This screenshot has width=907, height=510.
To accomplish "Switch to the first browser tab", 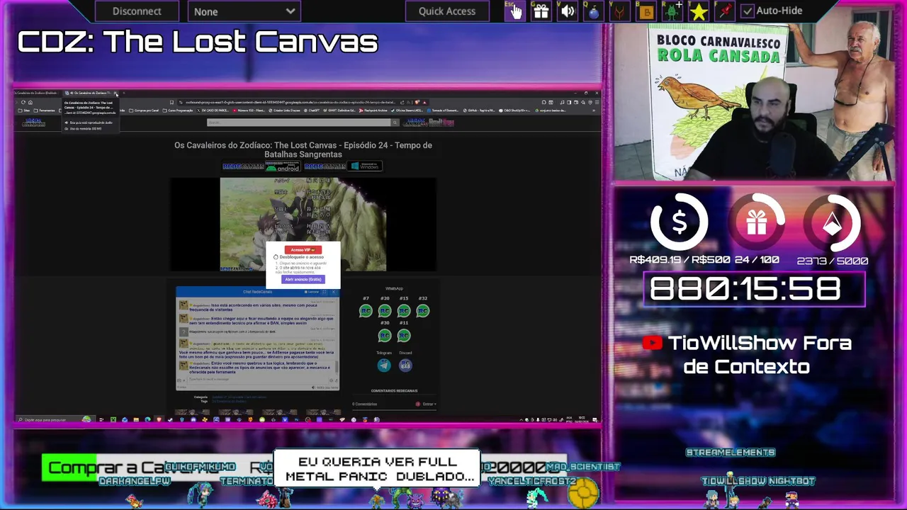I will (x=37, y=93).
